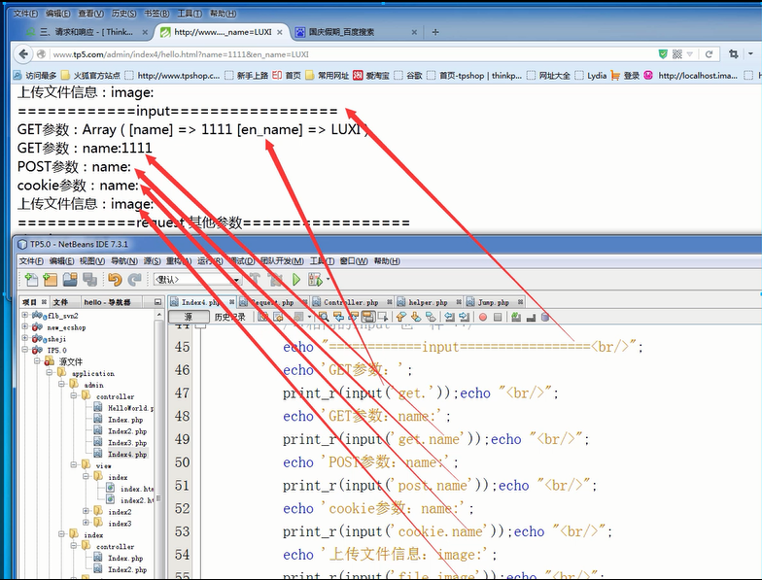Click the Save All icon in NetBeans toolbar
762x580 pixels.
pos(89,280)
